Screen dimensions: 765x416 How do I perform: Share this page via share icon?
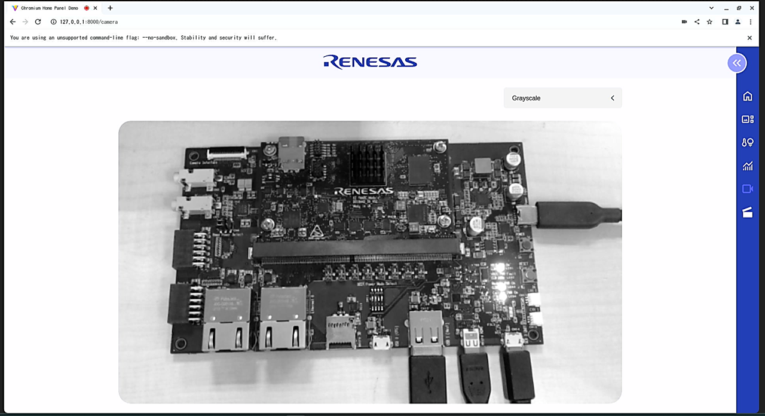697,22
